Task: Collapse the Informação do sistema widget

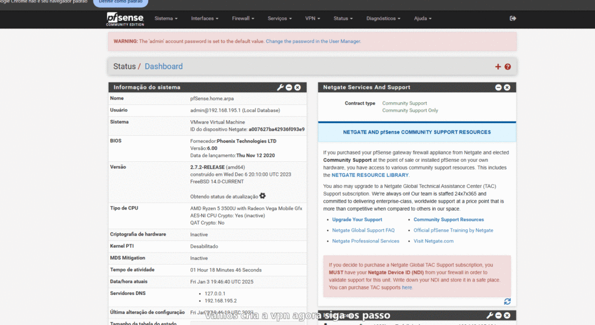Action: pos(289,88)
